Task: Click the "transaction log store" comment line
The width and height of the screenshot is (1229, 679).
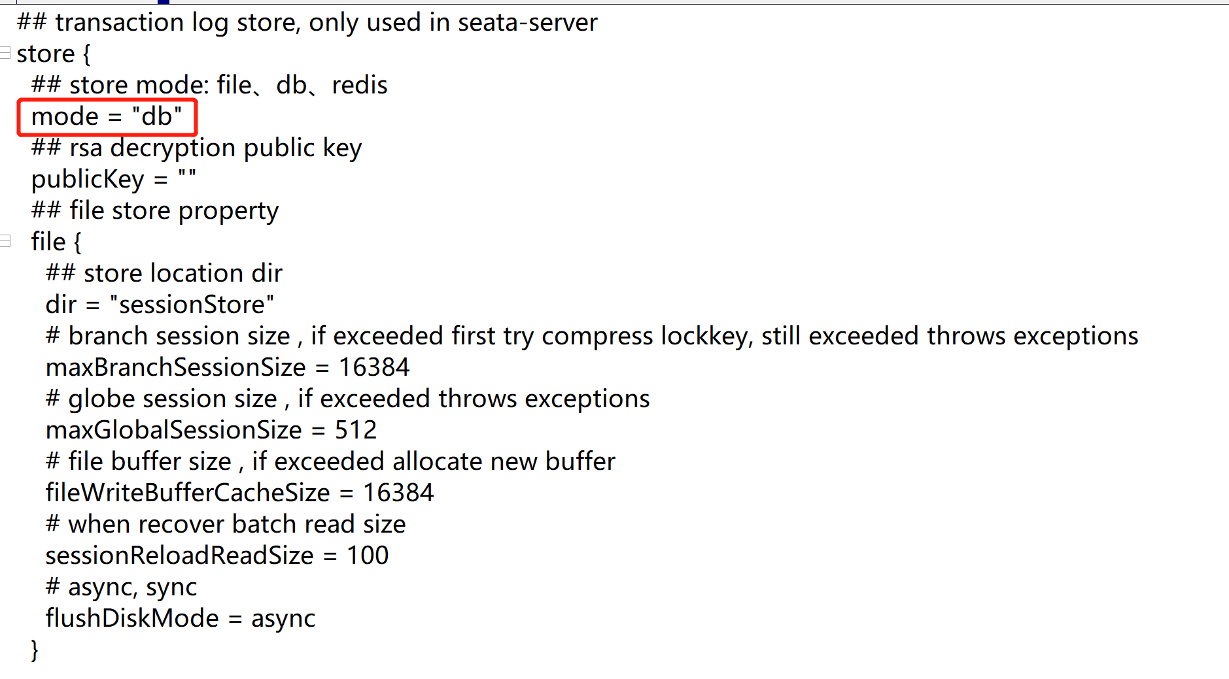Action: (307, 22)
